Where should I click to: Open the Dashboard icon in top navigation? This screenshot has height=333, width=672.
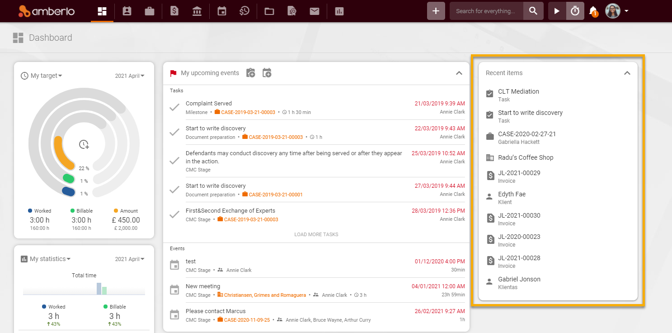pos(102,11)
